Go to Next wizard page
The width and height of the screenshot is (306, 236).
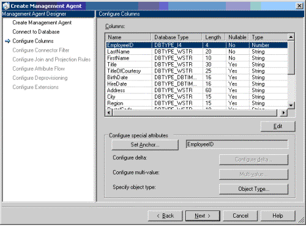pyautogui.click(x=203, y=216)
